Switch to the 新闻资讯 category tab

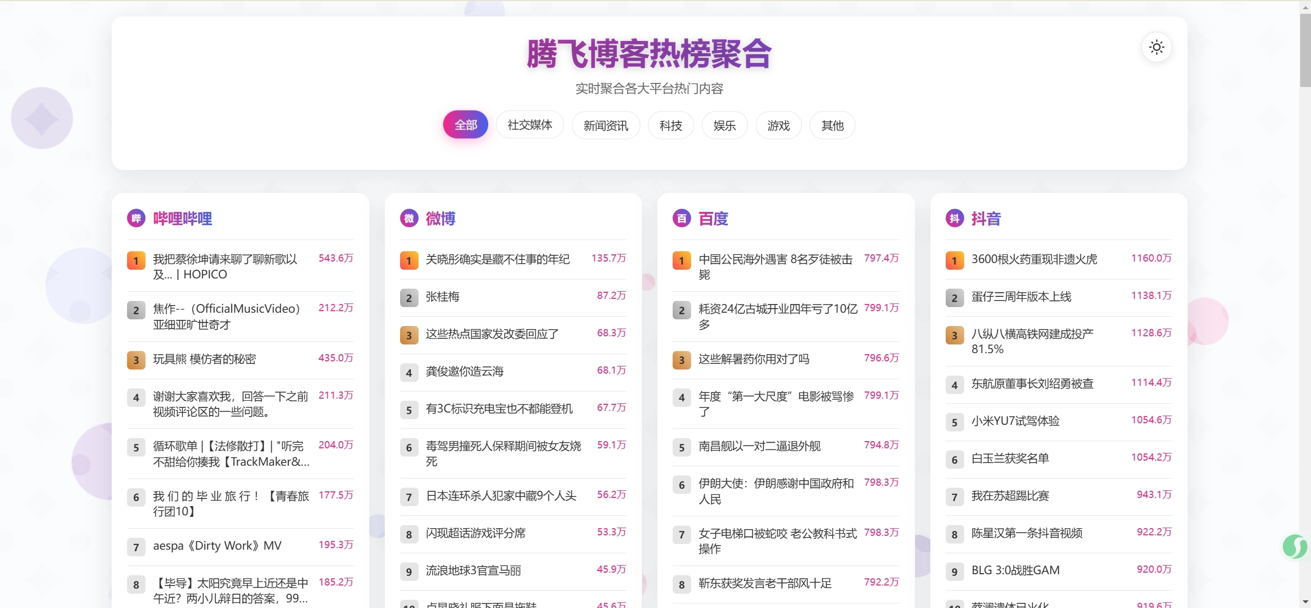click(x=606, y=125)
